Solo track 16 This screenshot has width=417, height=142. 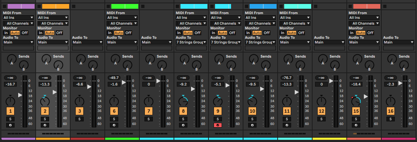390,119
